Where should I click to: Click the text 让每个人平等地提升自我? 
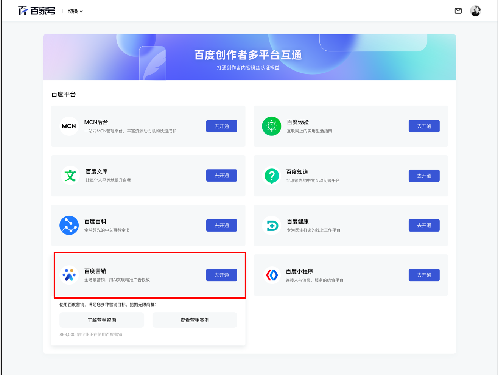click(108, 180)
